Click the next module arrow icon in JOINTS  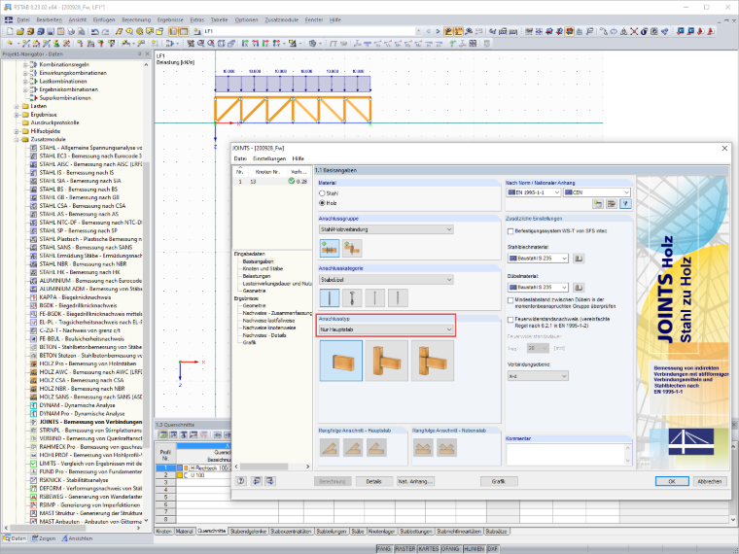pyautogui.click(x=269, y=481)
